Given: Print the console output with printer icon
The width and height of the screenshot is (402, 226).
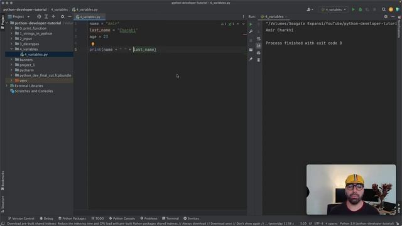Looking at the screenshot, I should click(258, 53).
